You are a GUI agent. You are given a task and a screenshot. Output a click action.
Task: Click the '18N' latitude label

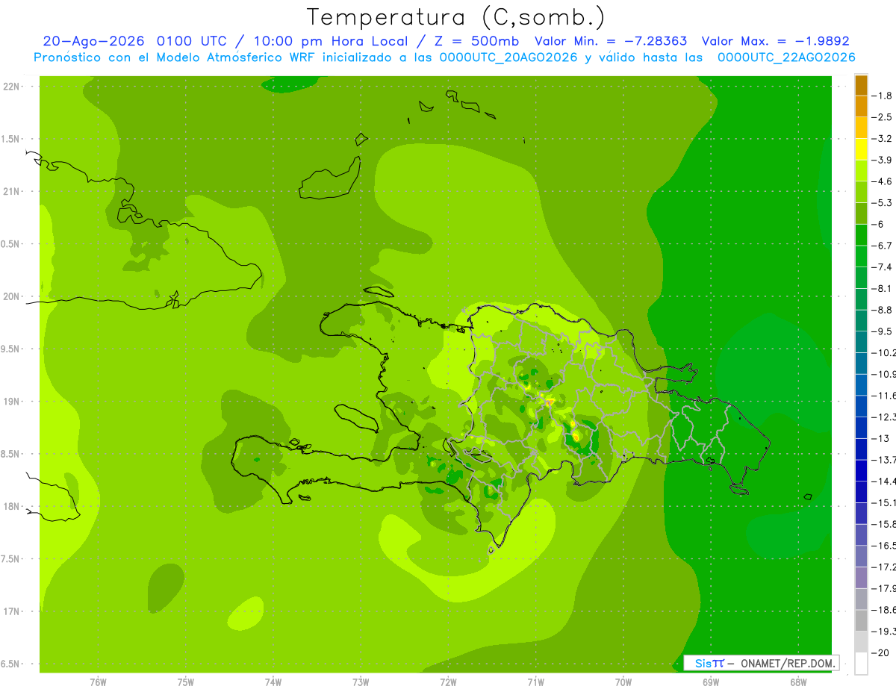[x=11, y=507]
